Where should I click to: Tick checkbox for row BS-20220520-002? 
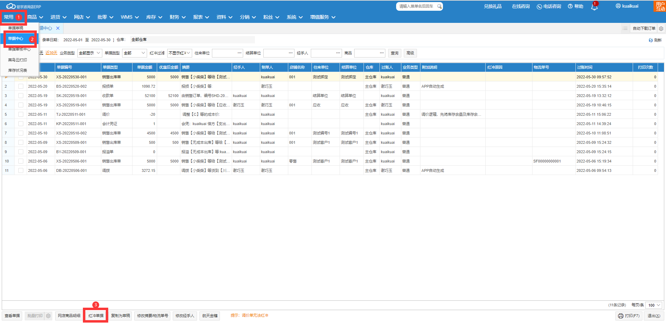(x=21, y=86)
